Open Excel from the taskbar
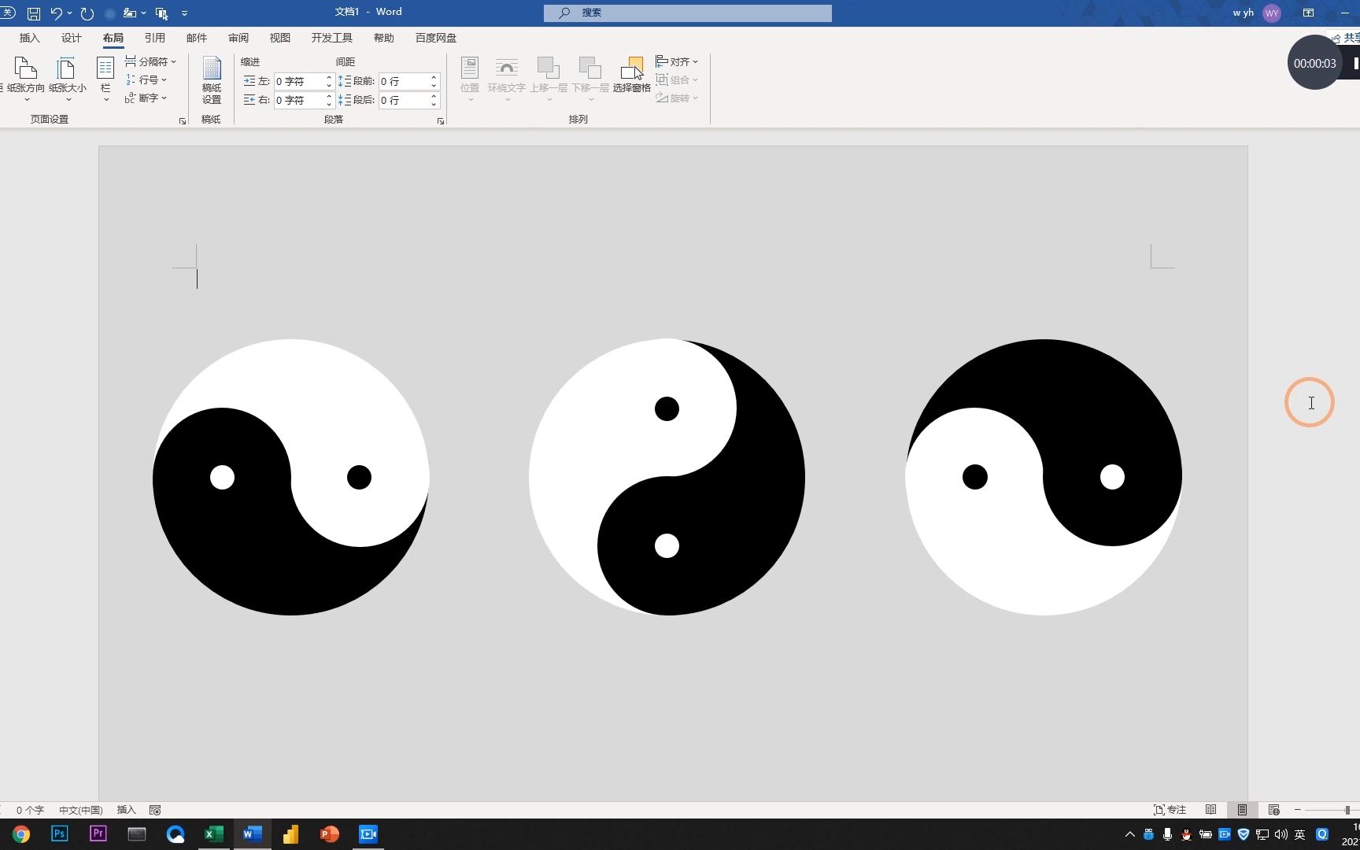The width and height of the screenshot is (1360, 850). 213,833
